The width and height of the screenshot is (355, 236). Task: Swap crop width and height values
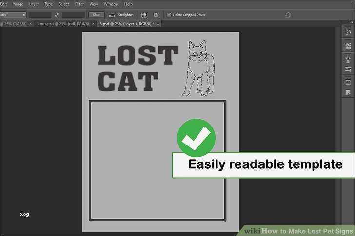pos(57,15)
